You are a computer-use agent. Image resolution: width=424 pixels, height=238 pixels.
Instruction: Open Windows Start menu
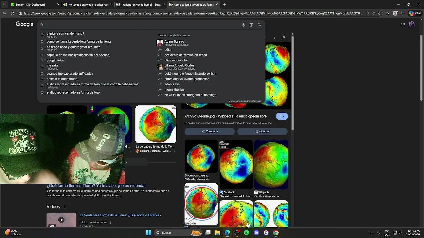[x=148, y=233]
